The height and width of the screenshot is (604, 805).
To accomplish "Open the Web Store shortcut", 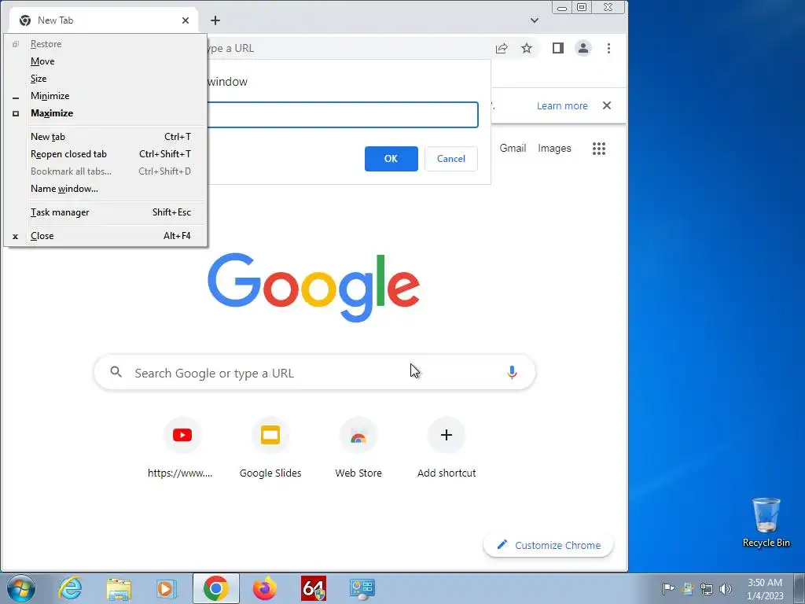I will [358, 435].
